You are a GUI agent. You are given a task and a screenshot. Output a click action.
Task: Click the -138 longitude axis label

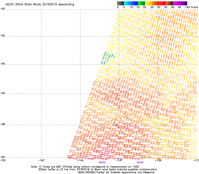[158, 160]
